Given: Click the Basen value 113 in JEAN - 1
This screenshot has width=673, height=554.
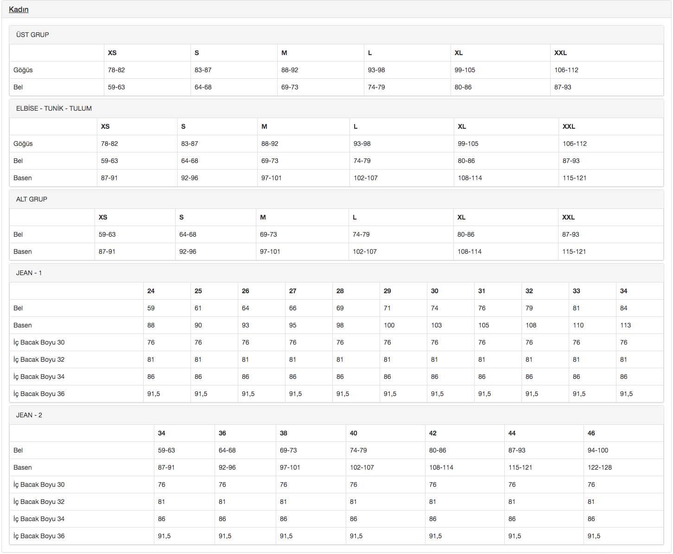Looking at the screenshot, I should pyautogui.click(x=625, y=325).
